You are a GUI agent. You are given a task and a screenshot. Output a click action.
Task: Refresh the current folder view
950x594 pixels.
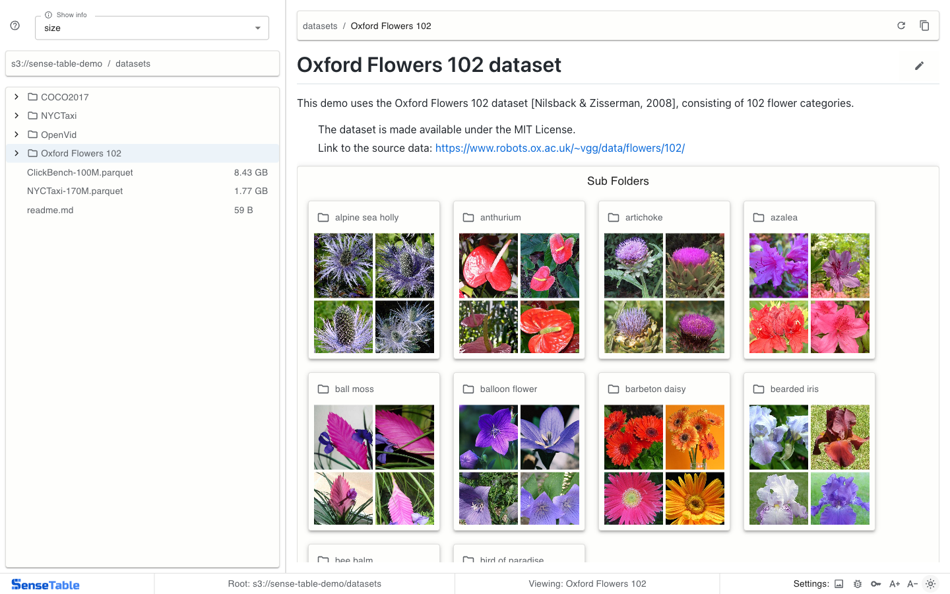tap(901, 26)
